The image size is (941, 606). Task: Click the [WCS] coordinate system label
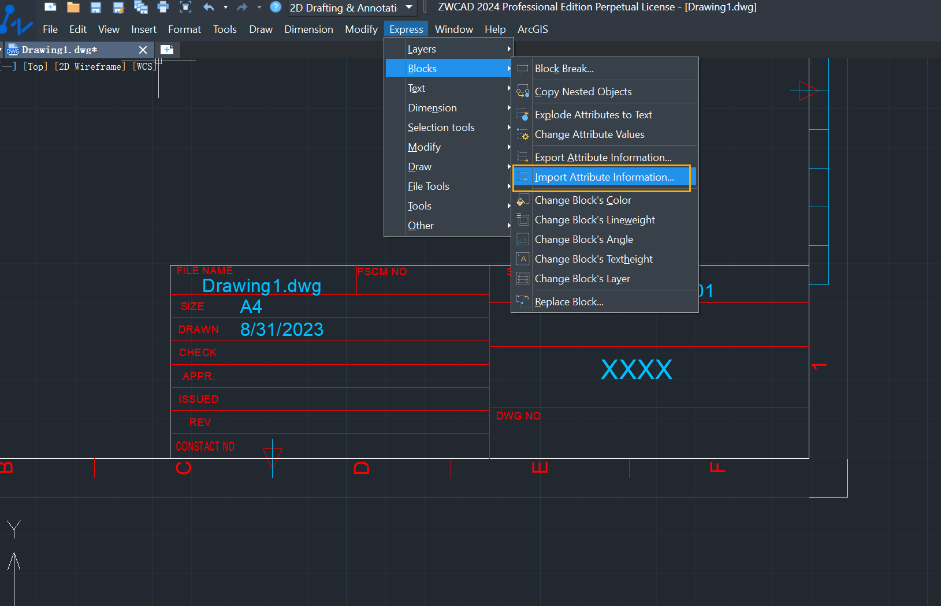coord(144,66)
